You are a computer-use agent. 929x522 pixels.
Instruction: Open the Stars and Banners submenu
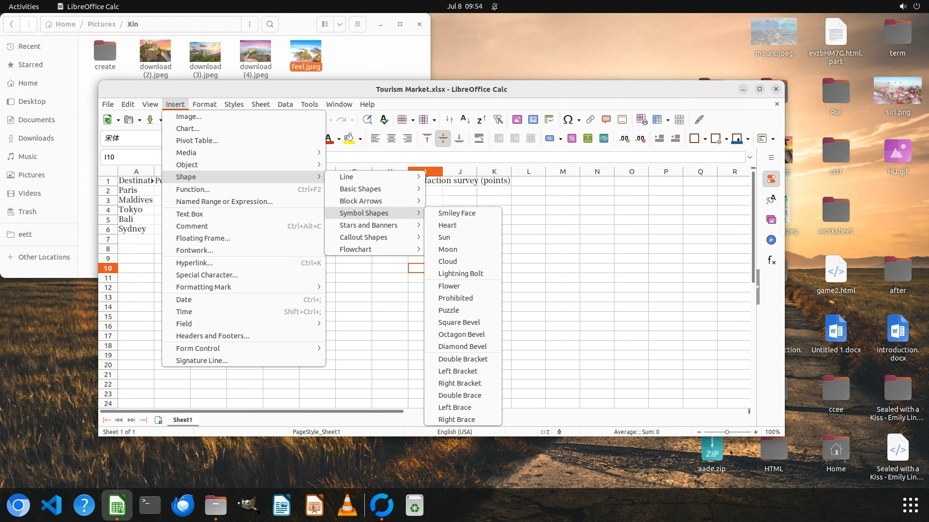coord(368,225)
